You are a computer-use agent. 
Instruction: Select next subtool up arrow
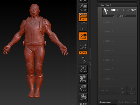pos(122,88)
